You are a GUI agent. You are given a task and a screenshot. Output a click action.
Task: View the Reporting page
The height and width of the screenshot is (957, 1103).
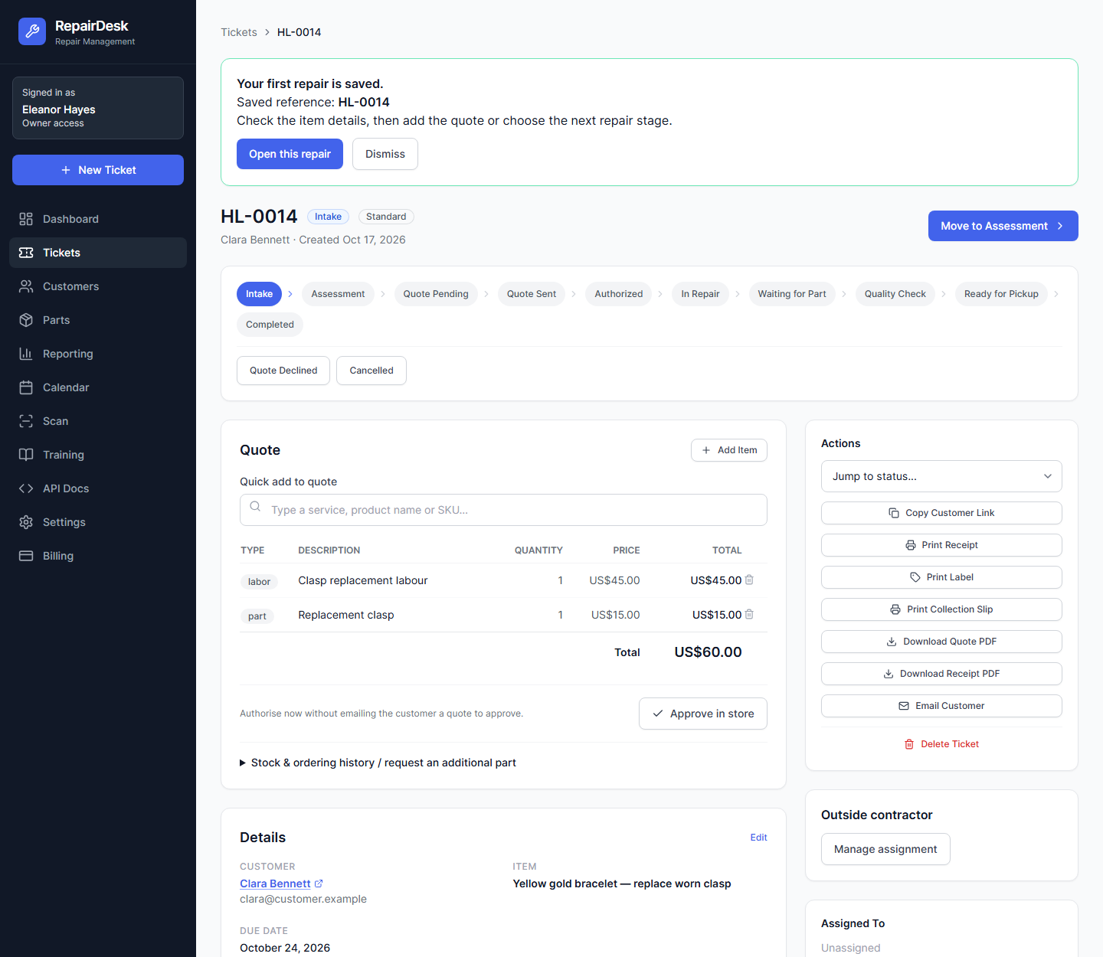[98, 354]
